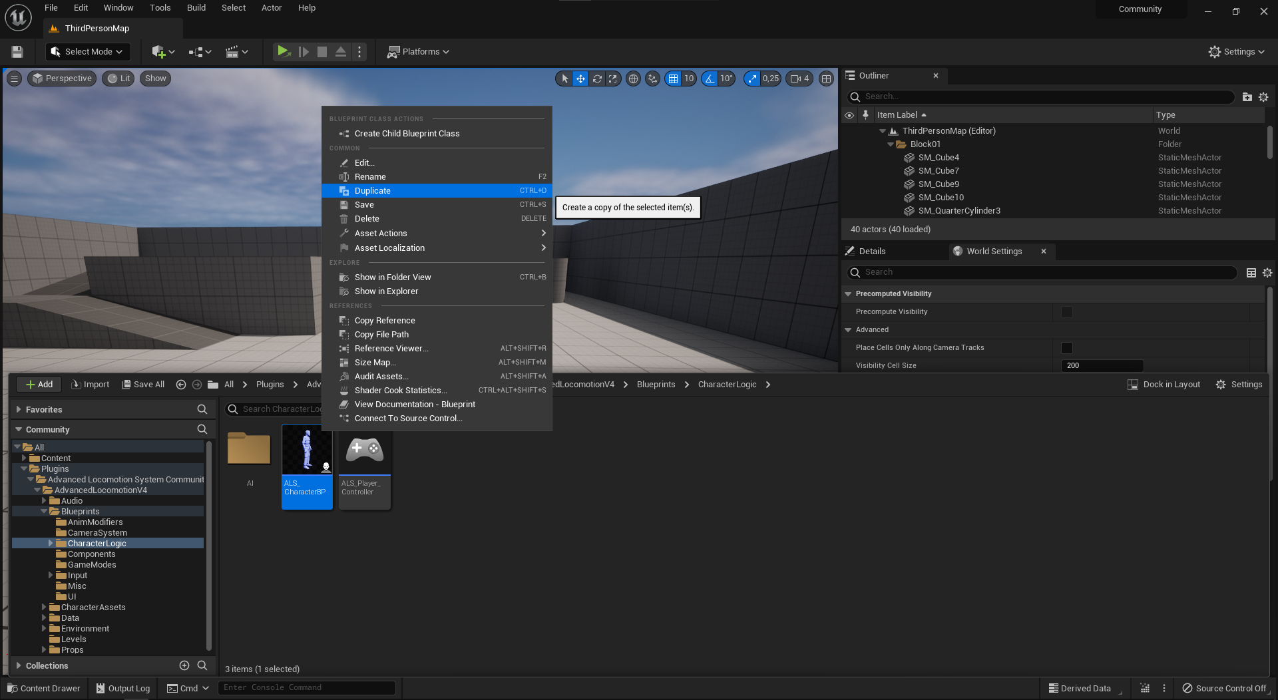Image resolution: width=1278 pixels, height=700 pixels.
Task: Add a new collection plus icon
Action: click(x=184, y=666)
